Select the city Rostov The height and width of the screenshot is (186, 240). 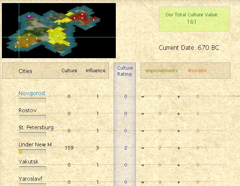coord(27,110)
